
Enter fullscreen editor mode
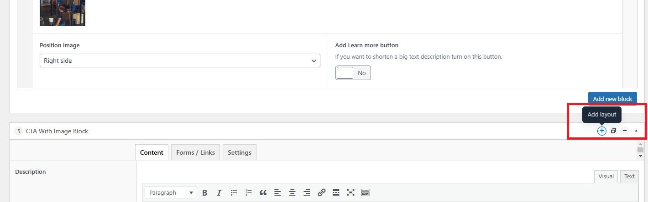[x=350, y=192]
